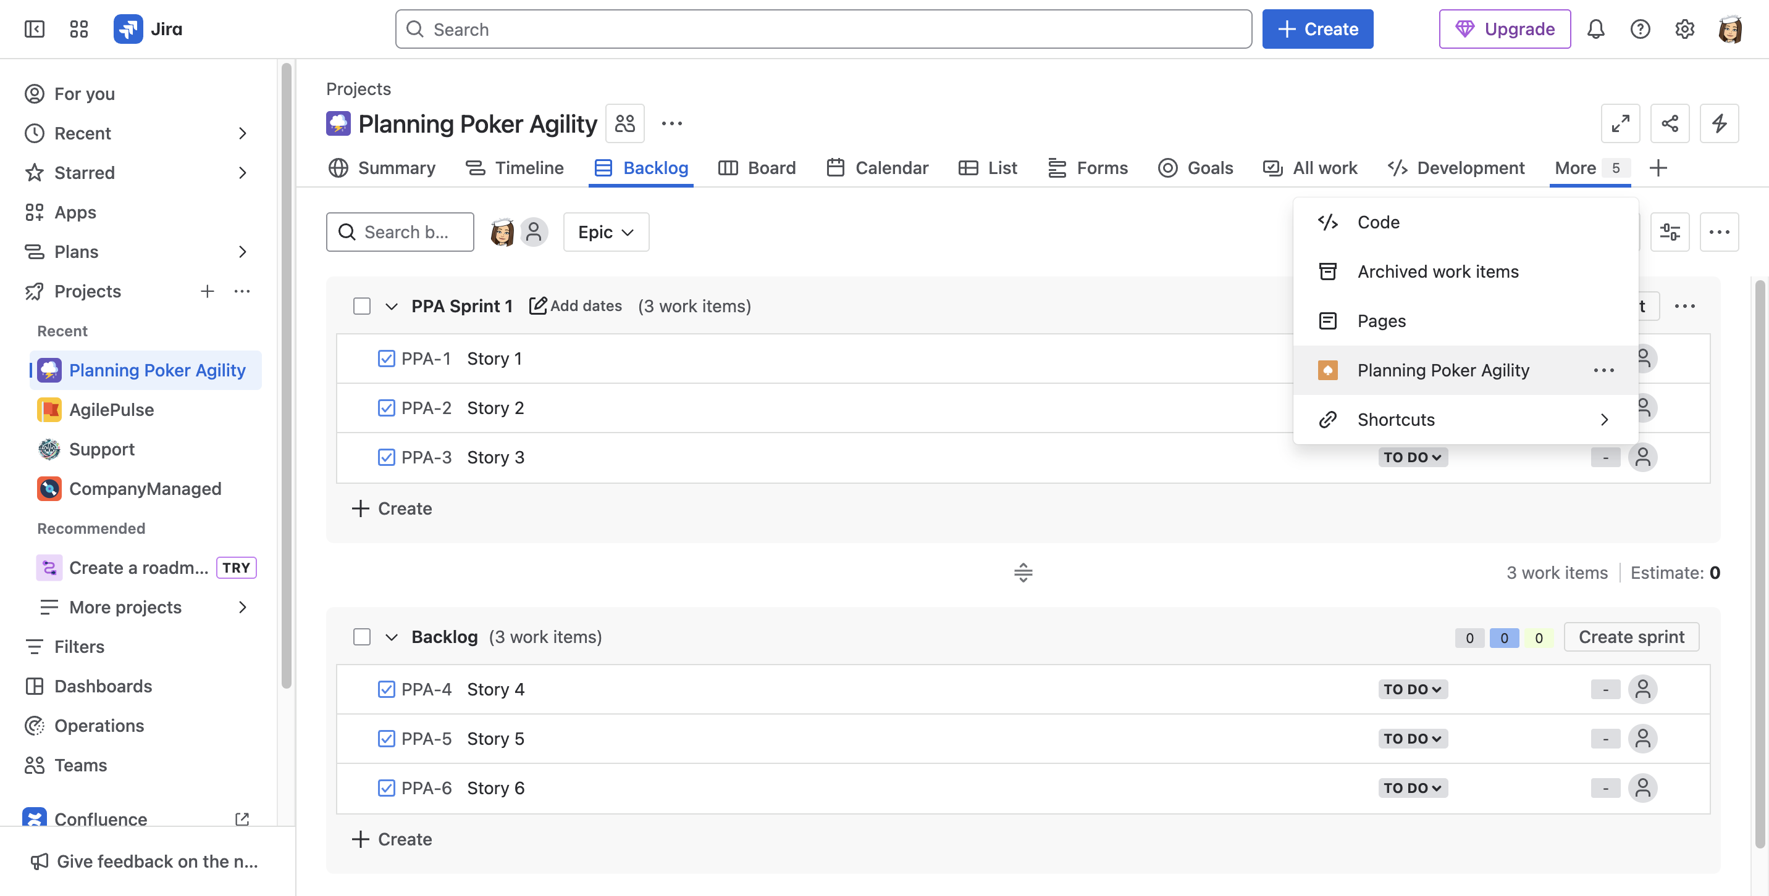Image resolution: width=1769 pixels, height=896 pixels.
Task: Switch to the Summary tab
Action: (382, 168)
